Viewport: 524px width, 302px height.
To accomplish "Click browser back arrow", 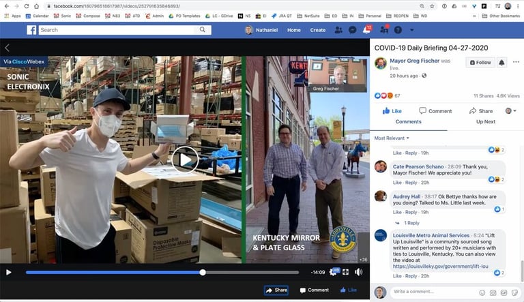I will pos(7,6).
